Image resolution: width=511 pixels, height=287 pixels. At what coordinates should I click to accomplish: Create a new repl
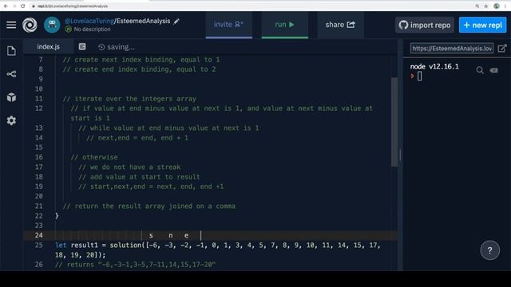coord(482,25)
